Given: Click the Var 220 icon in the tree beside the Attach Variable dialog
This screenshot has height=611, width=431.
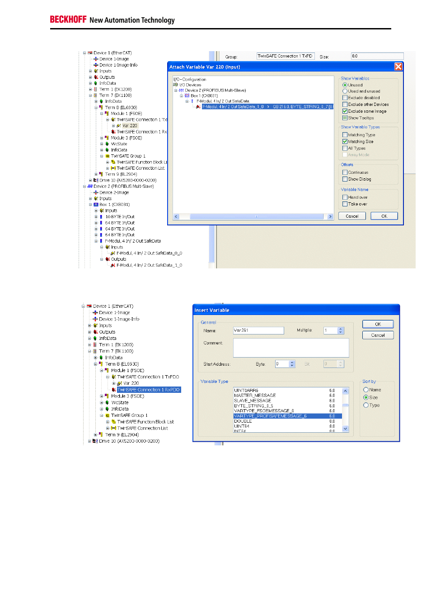Looking at the screenshot, I should click(x=119, y=126).
